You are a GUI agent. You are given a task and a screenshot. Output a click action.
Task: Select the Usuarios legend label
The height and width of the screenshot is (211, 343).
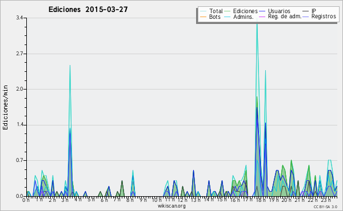[x=279, y=11]
